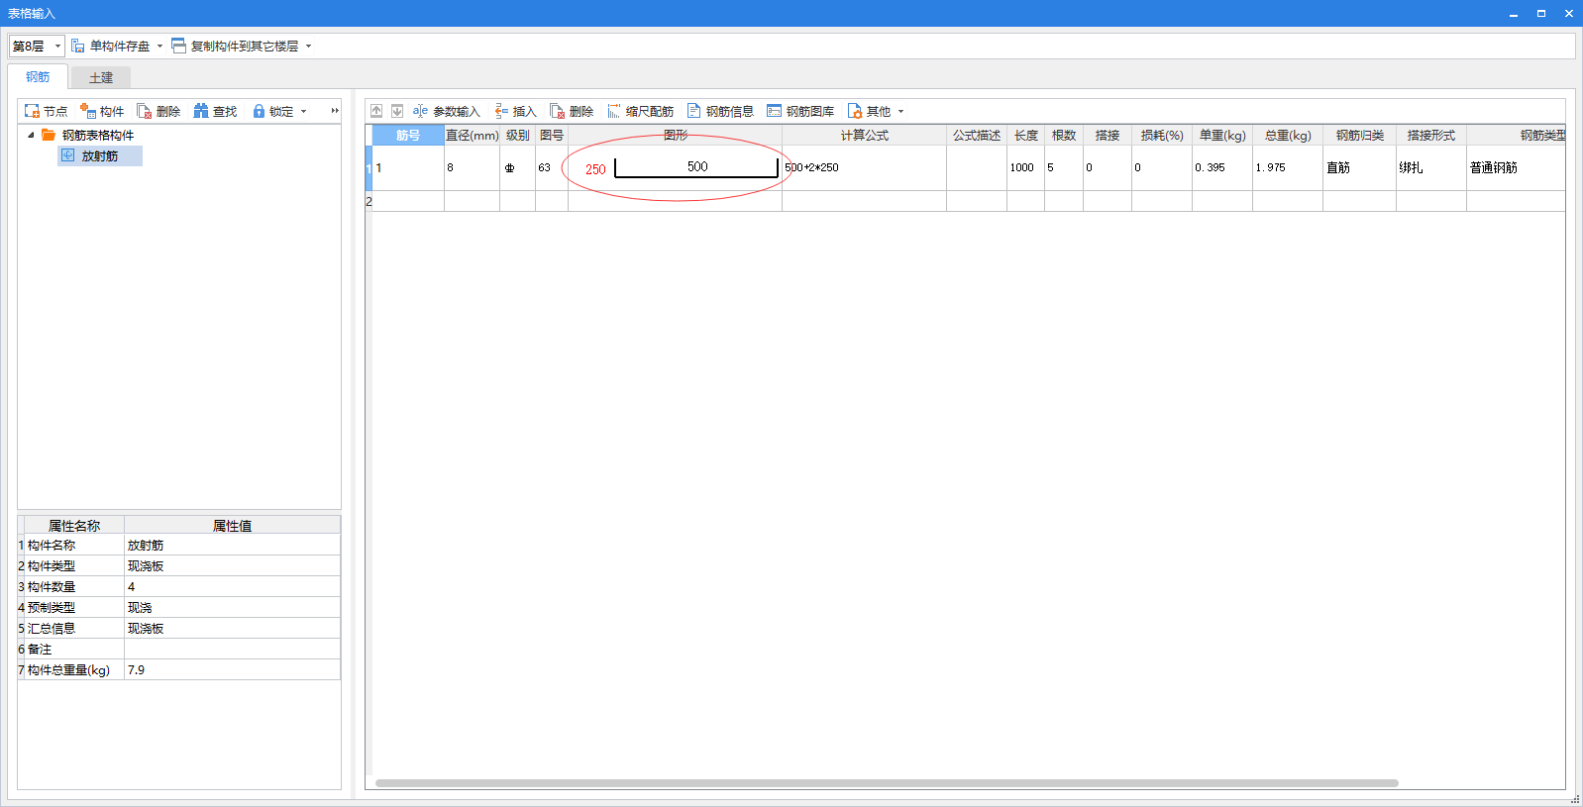
Task: Click the 筋号 column header
Action: pos(408,136)
